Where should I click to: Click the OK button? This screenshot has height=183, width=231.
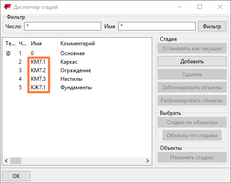[x=16, y=176]
